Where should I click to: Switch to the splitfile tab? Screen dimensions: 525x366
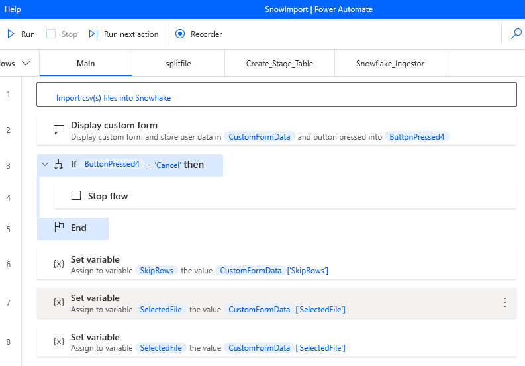(x=179, y=64)
